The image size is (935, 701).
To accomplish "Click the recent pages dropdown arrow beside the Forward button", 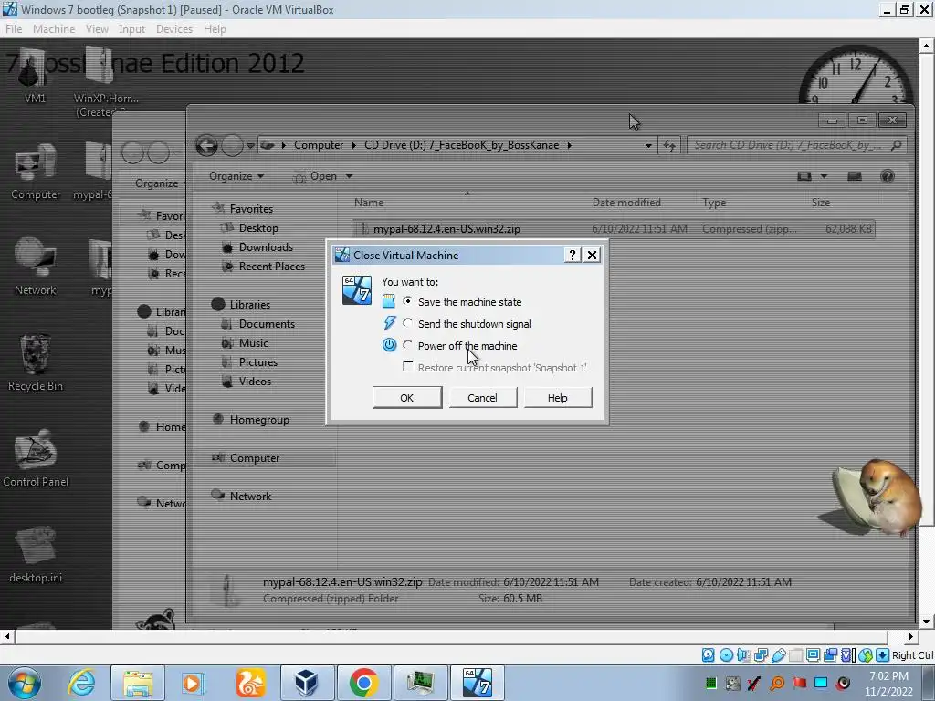I will [250, 145].
